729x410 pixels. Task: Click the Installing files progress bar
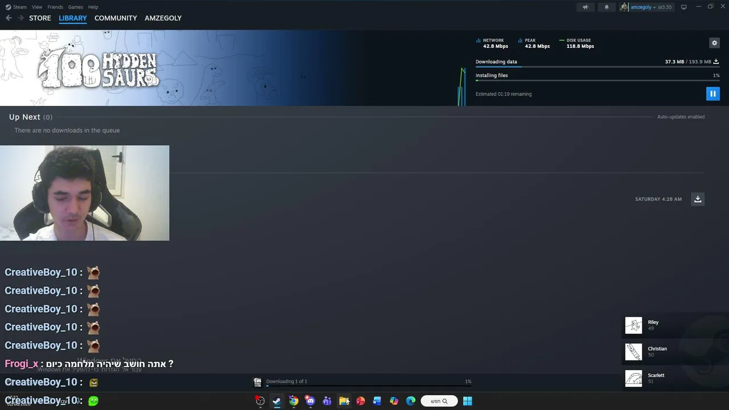(x=597, y=80)
